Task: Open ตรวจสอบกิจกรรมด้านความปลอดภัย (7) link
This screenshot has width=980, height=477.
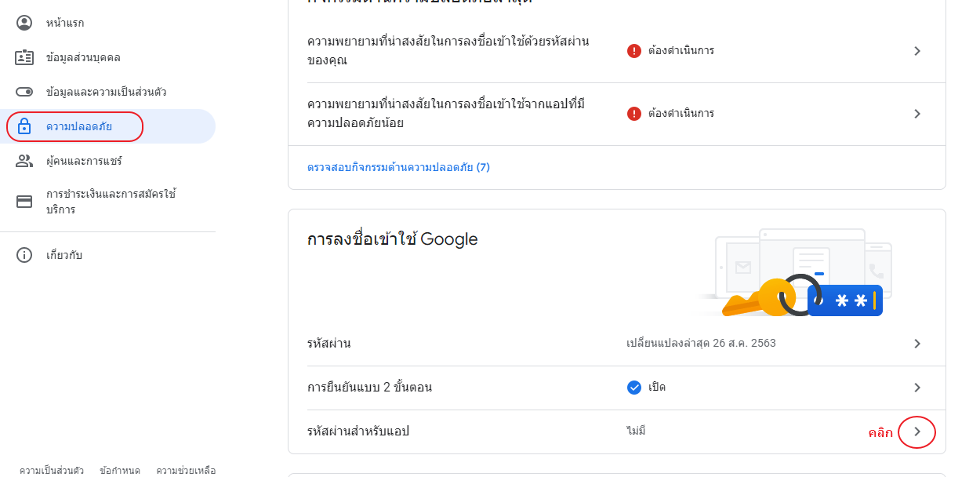Action: point(398,167)
